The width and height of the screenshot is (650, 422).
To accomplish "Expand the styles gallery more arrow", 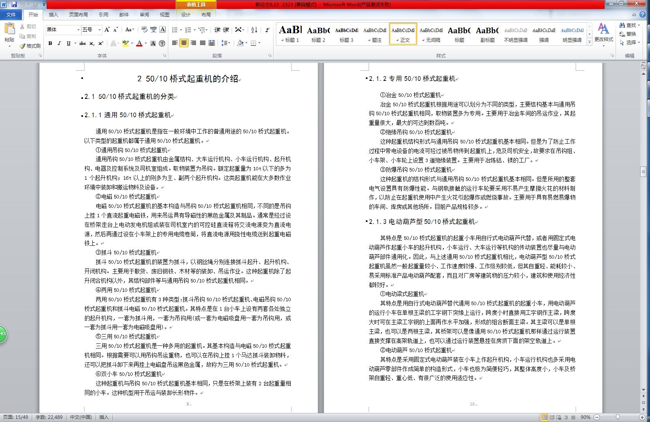I will click(x=589, y=42).
